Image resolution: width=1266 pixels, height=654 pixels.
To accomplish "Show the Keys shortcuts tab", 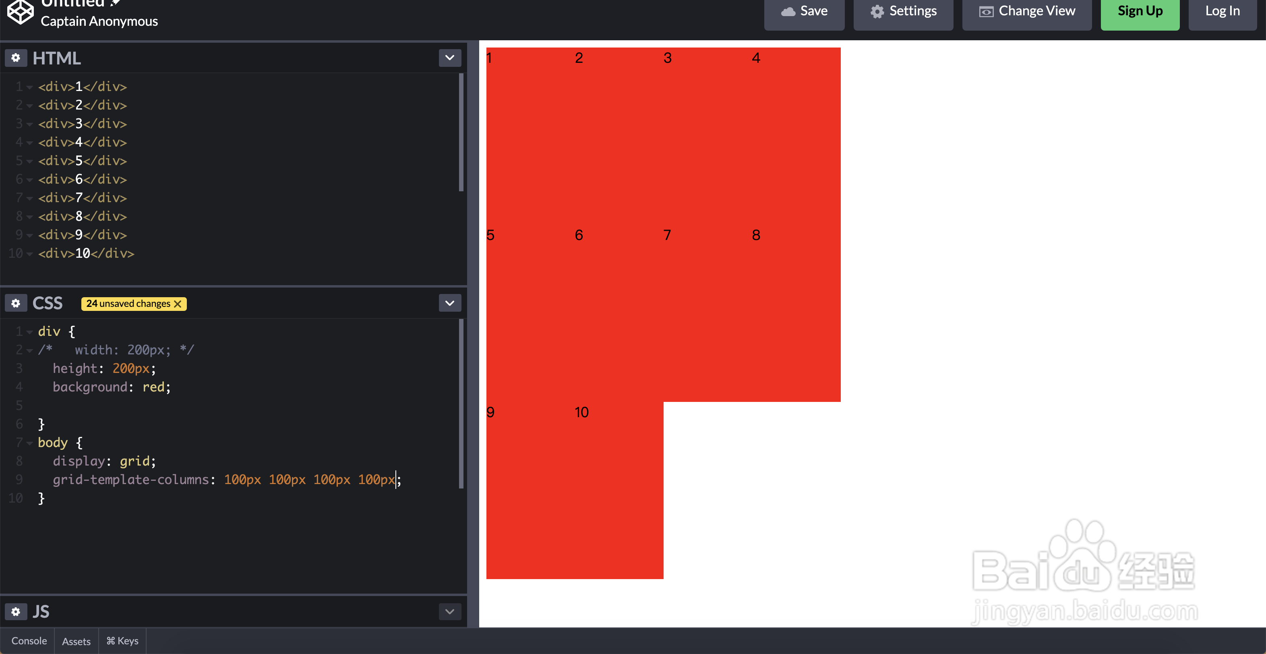I will coord(122,641).
